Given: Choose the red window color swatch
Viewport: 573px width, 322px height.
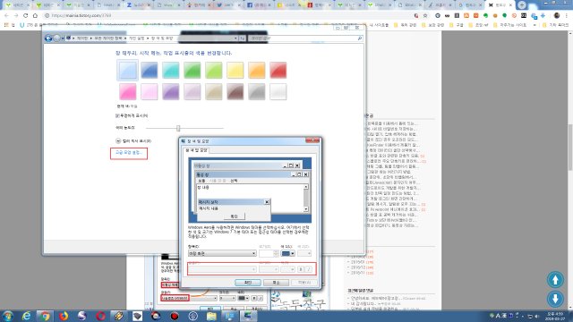Looking at the screenshot, I should click(278, 70).
